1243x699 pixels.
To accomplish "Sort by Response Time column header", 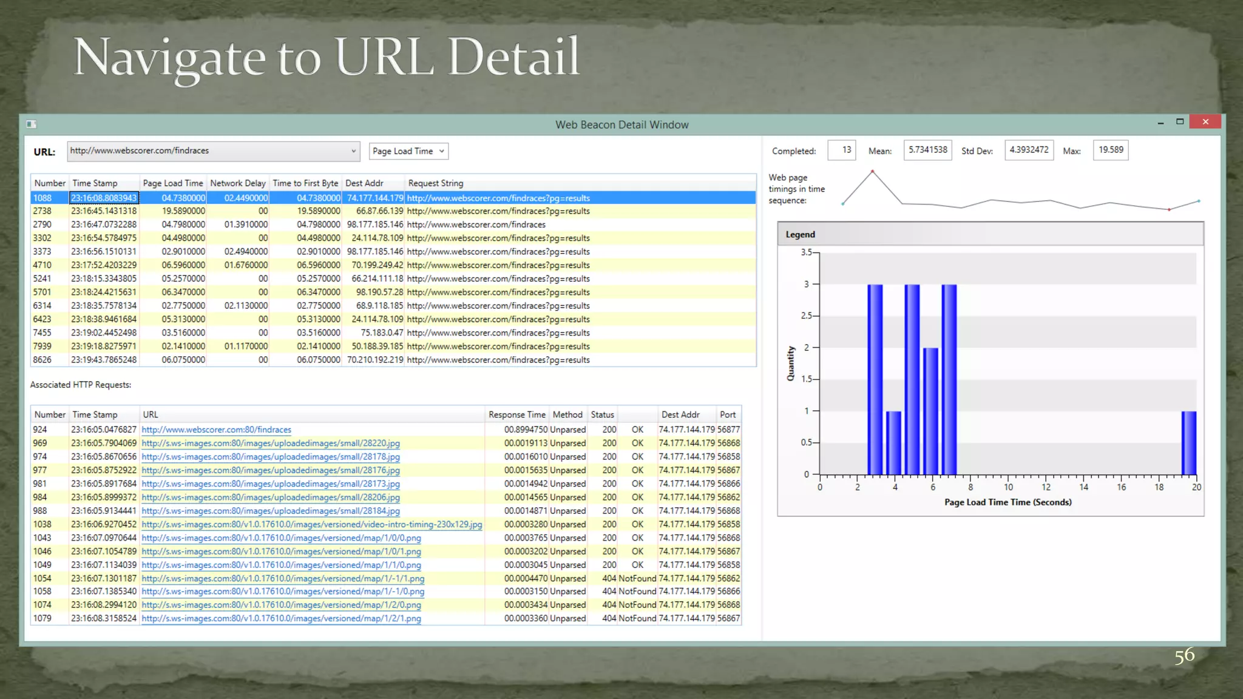I will click(x=517, y=415).
